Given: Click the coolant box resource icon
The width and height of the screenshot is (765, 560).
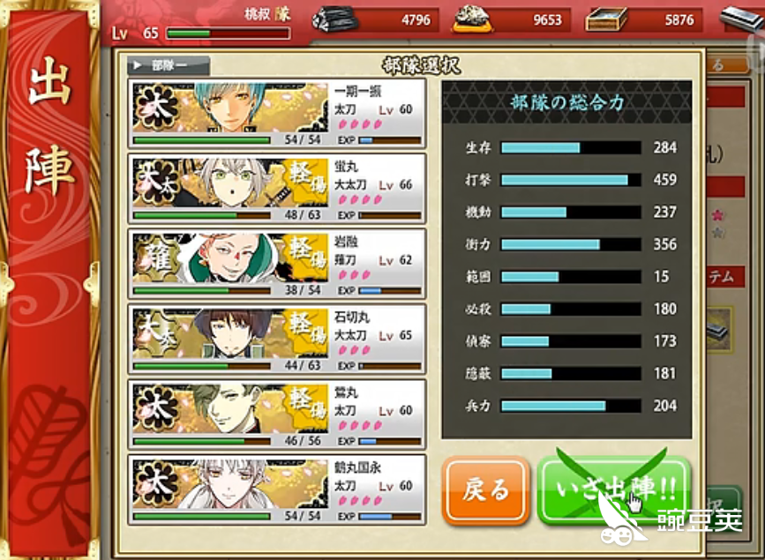Looking at the screenshot, I should click(606, 19).
